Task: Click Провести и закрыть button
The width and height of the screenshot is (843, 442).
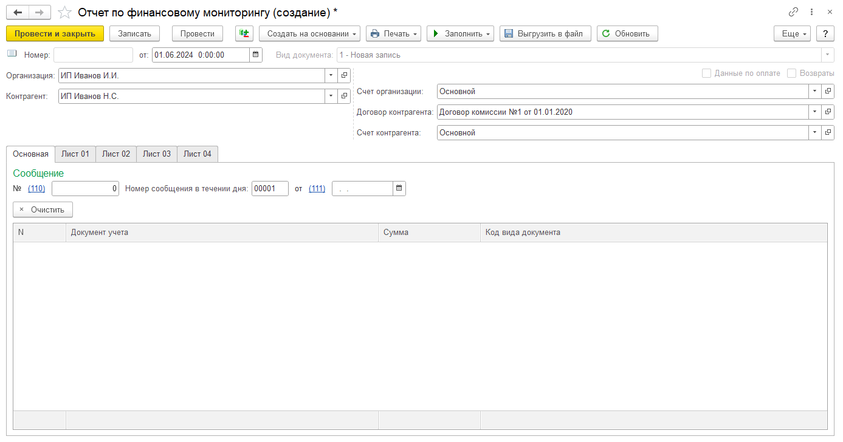Action: [55, 33]
